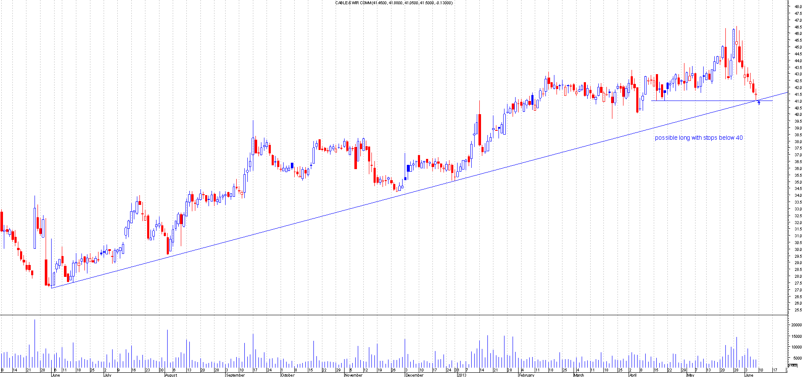Select the 'possible long with stops below 40' annotation

click(x=699, y=138)
